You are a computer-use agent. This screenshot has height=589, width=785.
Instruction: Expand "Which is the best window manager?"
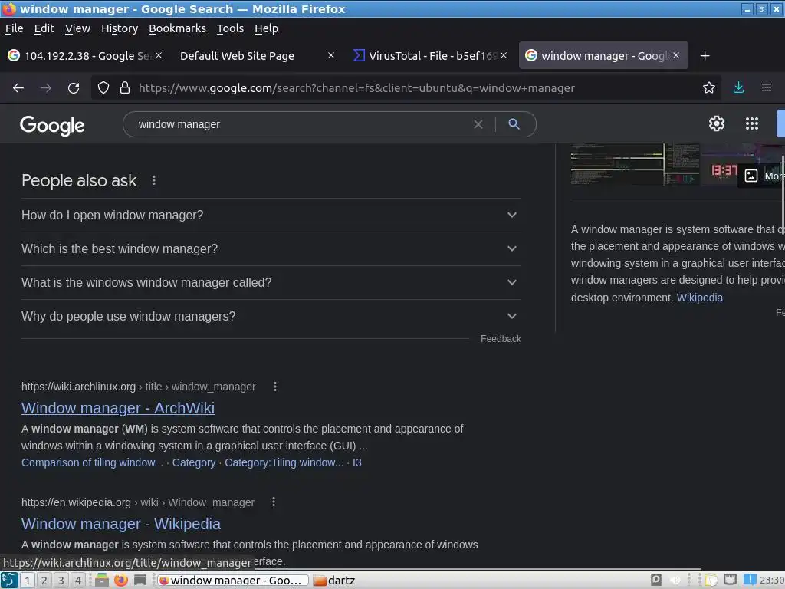(271, 248)
